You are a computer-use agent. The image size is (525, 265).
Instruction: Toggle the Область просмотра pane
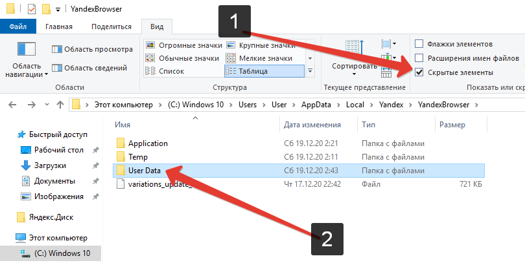pyautogui.click(x=92, y=49)
